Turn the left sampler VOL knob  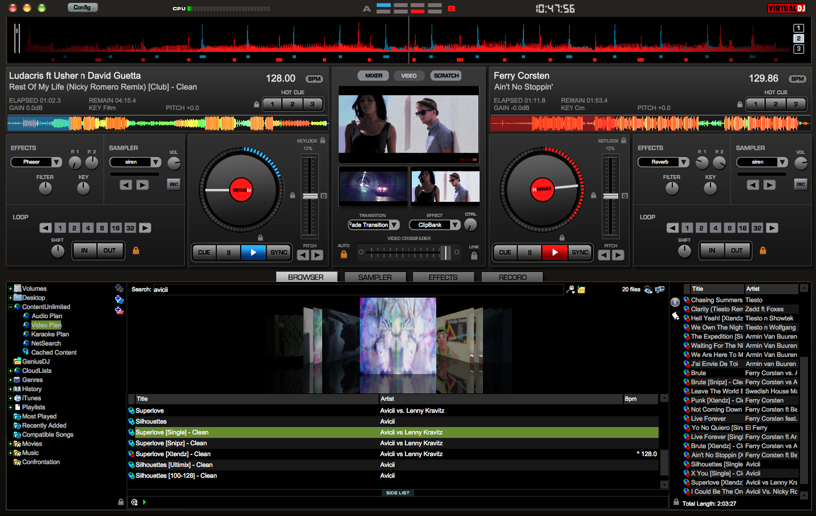click(174, 163)
